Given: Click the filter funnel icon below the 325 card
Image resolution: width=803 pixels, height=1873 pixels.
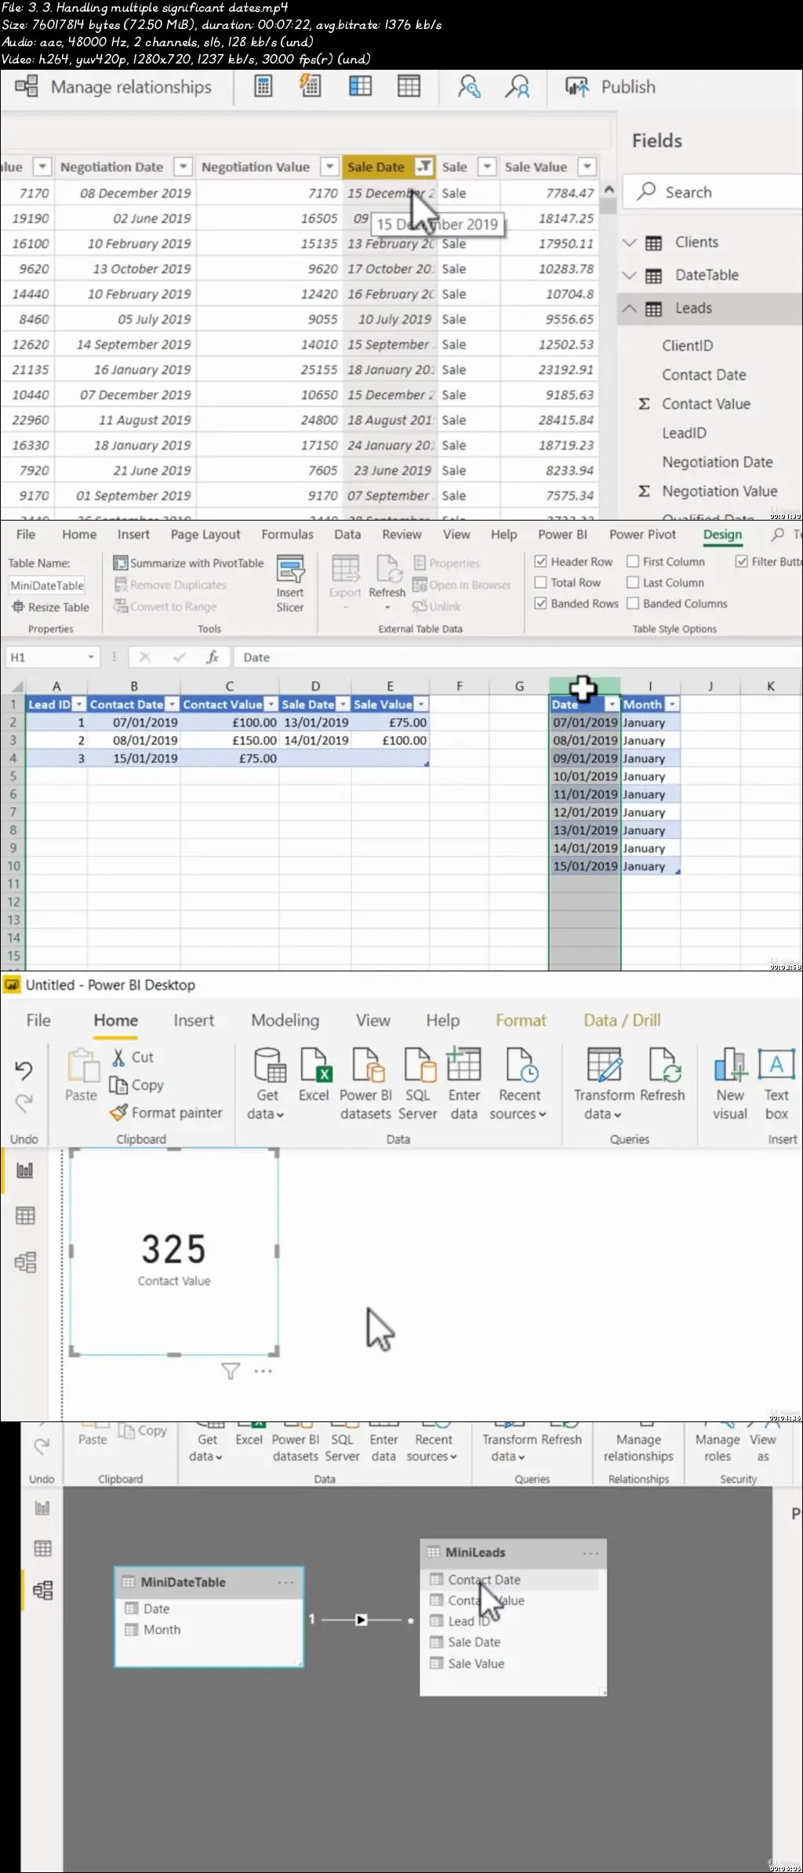Looking at the screenshot, I should pos(231,1371).
